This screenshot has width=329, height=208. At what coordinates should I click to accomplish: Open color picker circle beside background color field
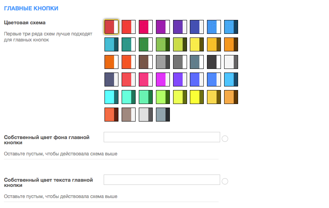point(225,139)
